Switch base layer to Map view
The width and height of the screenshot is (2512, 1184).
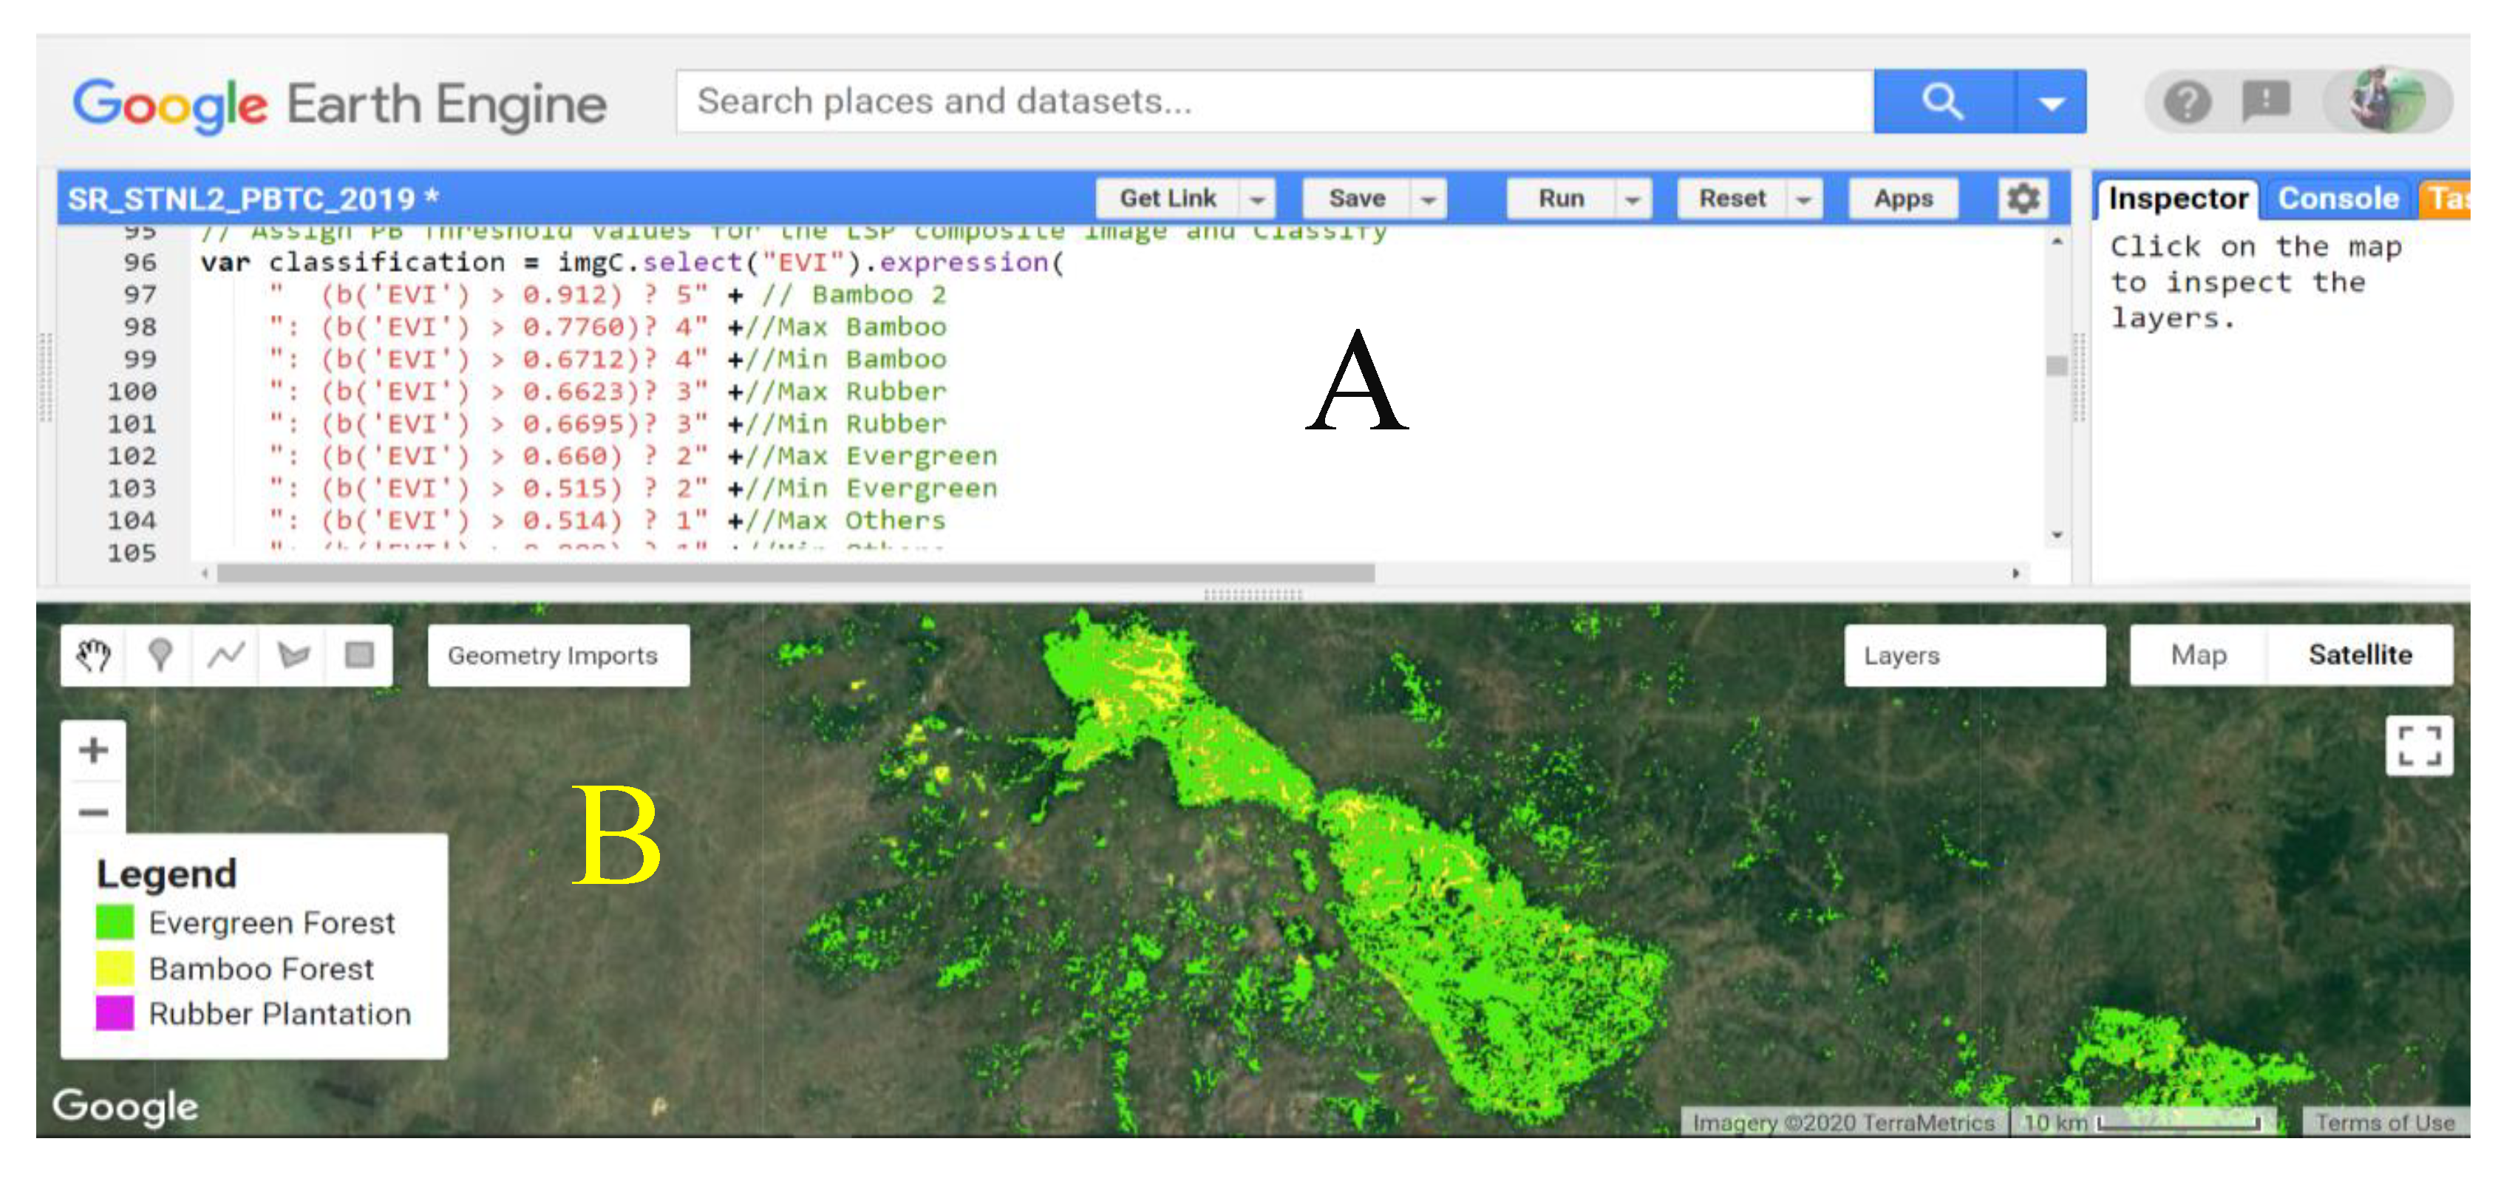pos(2198,656)
